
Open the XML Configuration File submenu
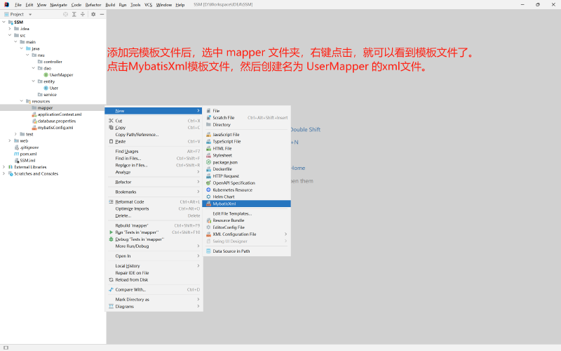coord(247,234)
